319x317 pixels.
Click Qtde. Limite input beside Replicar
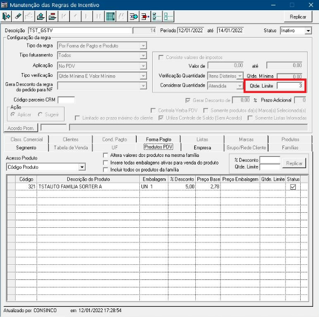[270, 167]
